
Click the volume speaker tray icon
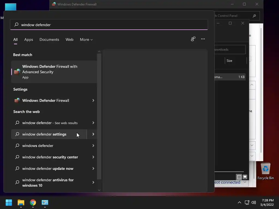(x=254, y=202)
